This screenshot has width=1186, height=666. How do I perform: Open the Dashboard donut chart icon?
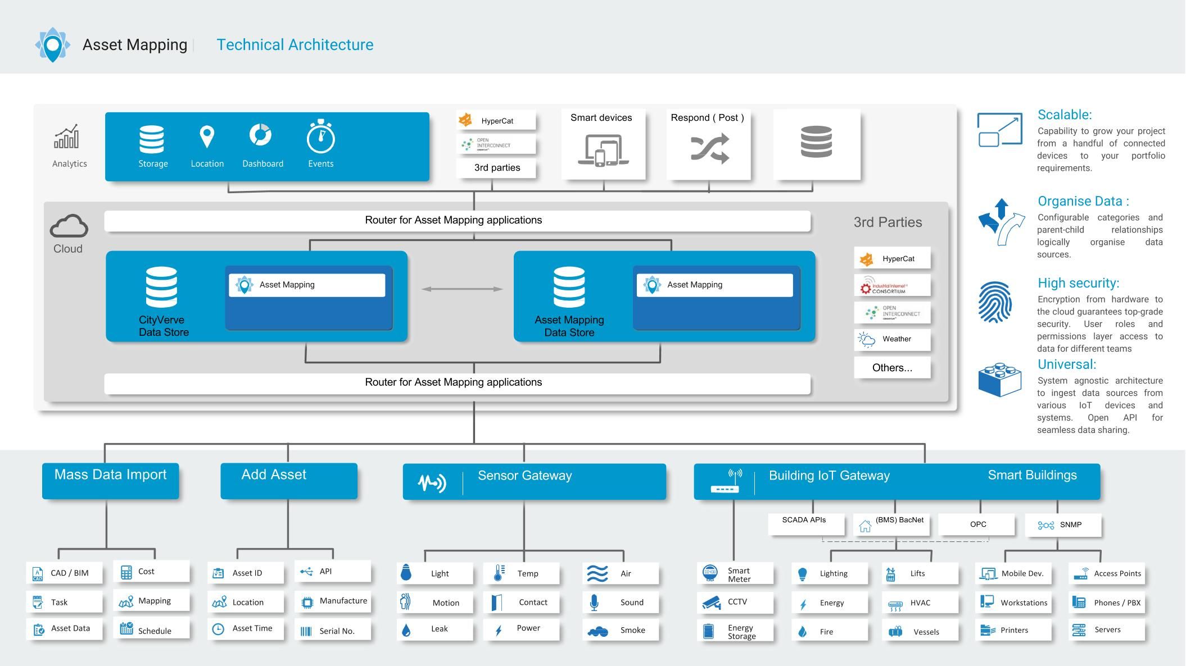[x=260, y=135]
